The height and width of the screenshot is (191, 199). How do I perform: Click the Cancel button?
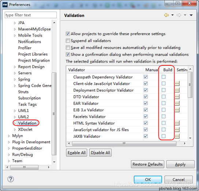tap(179, 179)
